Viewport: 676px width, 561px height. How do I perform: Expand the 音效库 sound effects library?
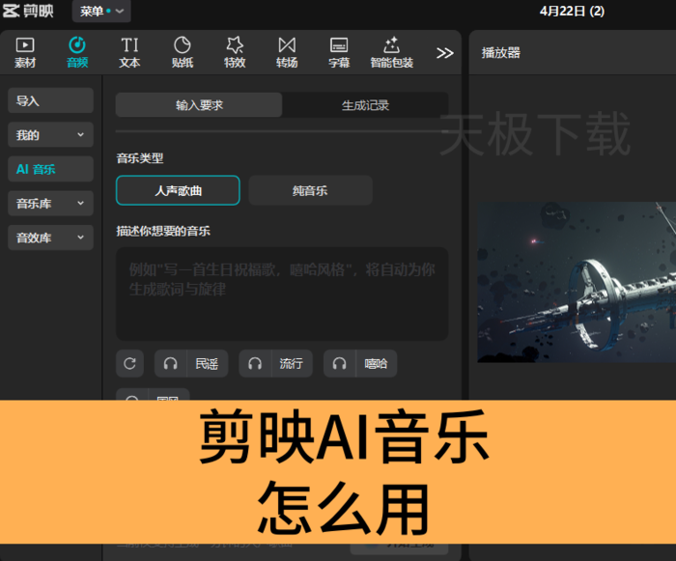tap(50, 238)
